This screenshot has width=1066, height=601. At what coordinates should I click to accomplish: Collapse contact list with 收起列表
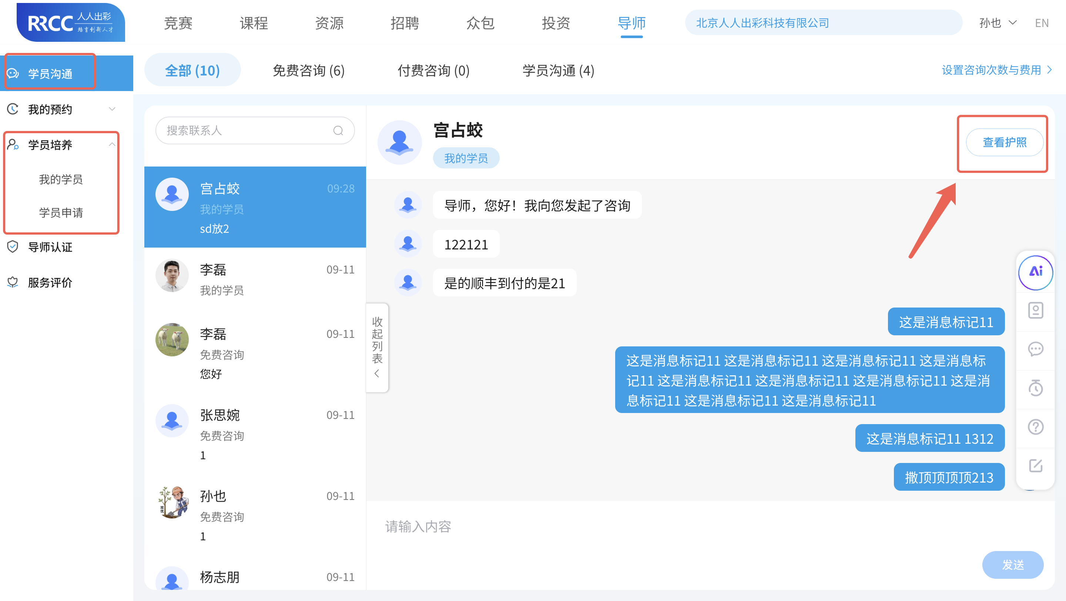pos(377,347)
